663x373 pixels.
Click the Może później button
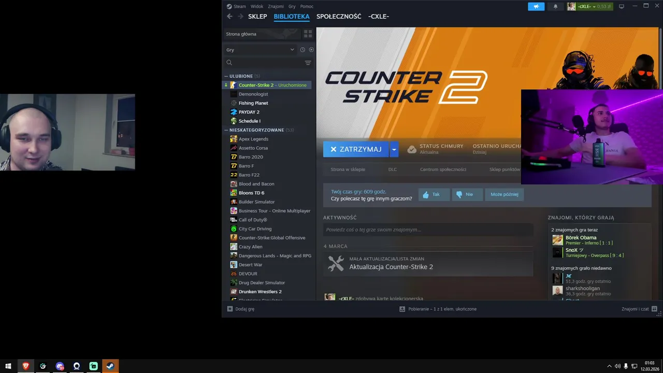pyautogui.click(x=504, y=195)
